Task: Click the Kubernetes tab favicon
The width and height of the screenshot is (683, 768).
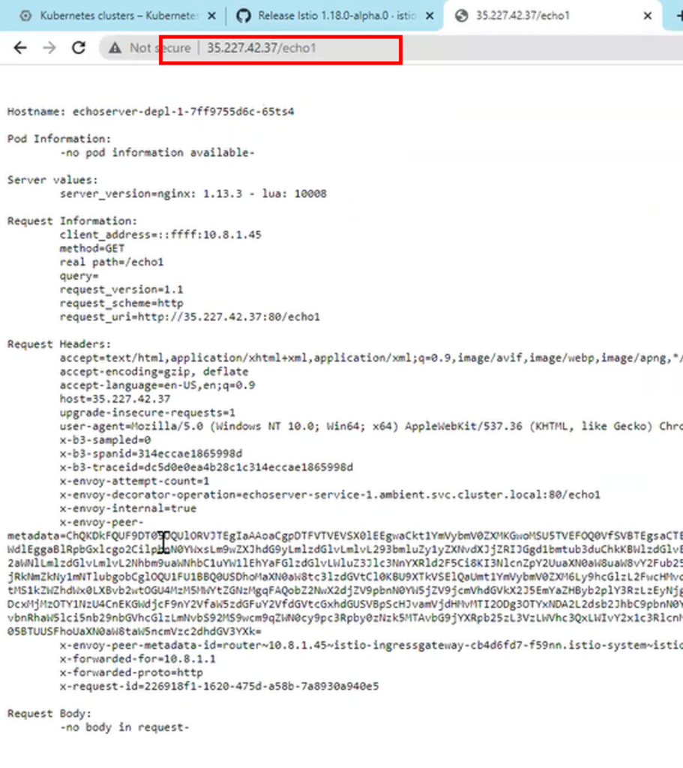Action: click(x=25, y=16)
